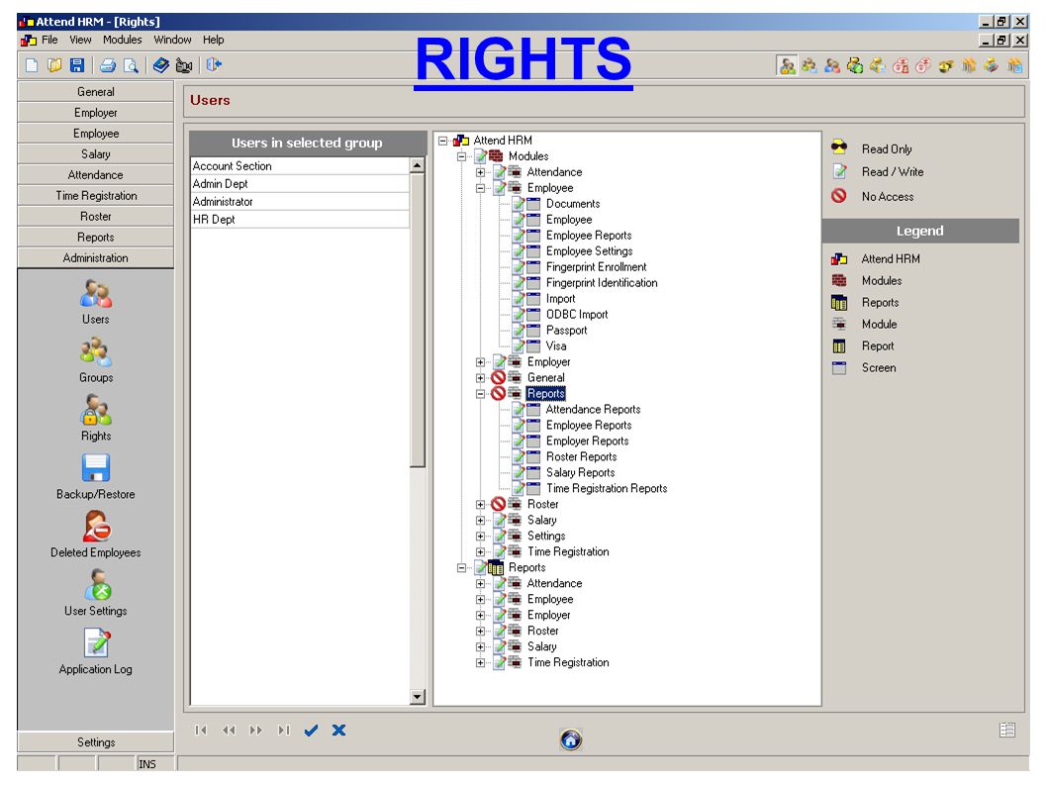Image resolution: width=1047 pixels, height=785 pixels.
Task: Toggle rights icon on Passport screen
Action: [519, 330]
